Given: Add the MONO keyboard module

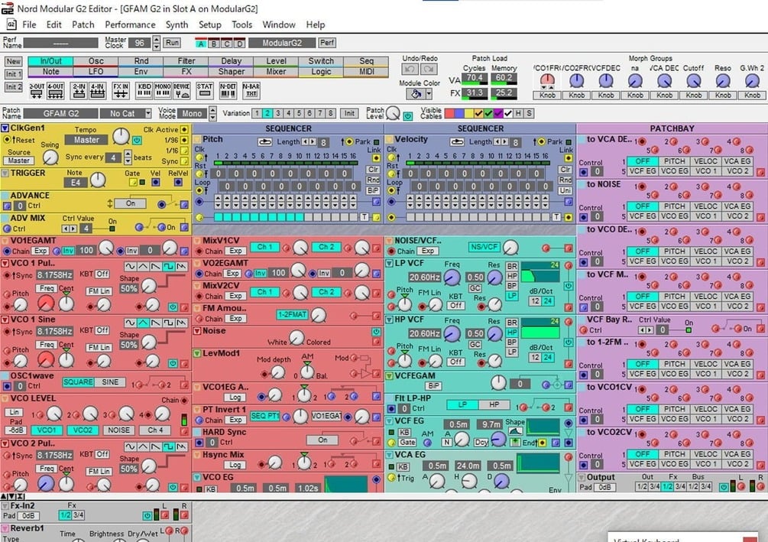Looking at the screenshot, I should click(x=163, y=91).
